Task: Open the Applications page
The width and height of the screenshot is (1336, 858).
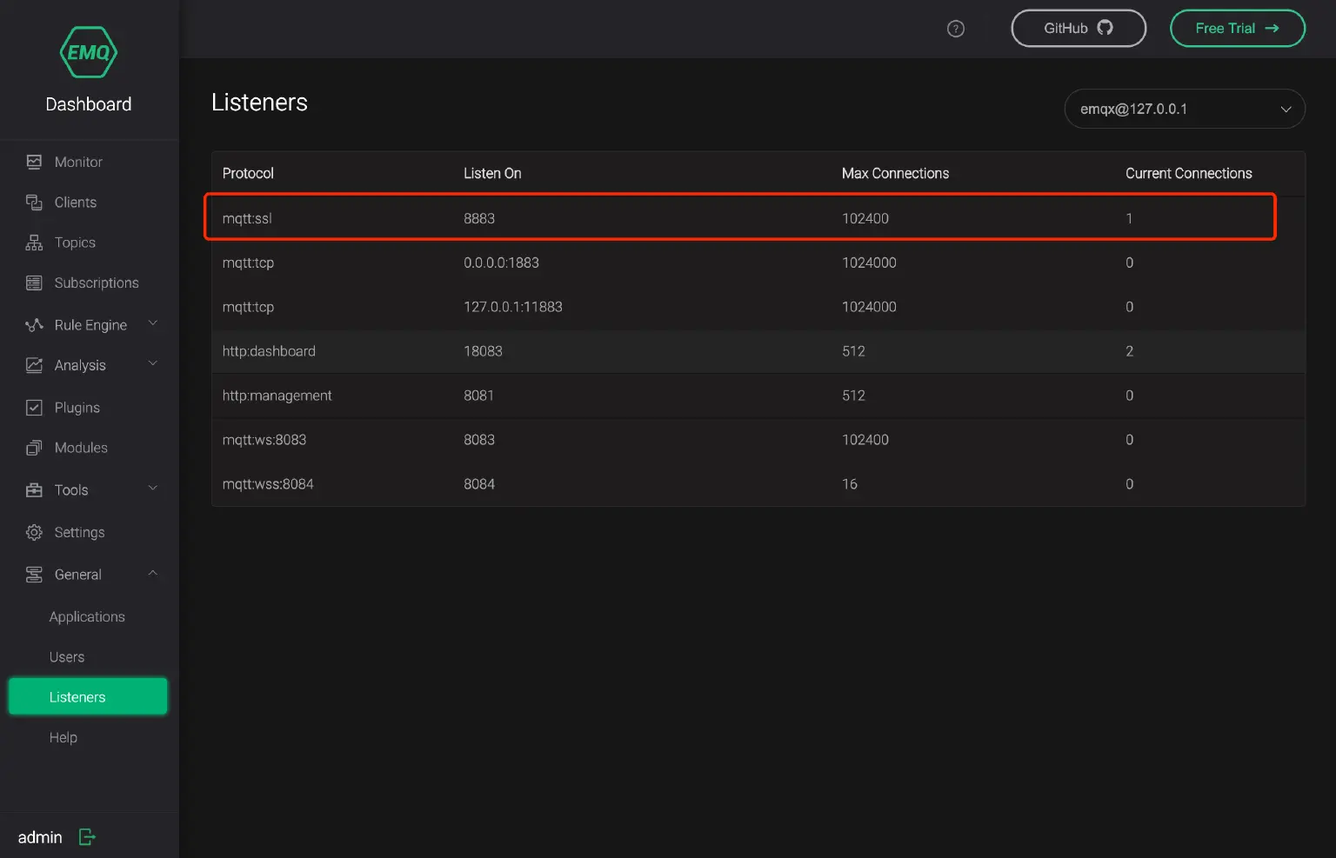Action: pyautogui.click(x=87, y=616)
